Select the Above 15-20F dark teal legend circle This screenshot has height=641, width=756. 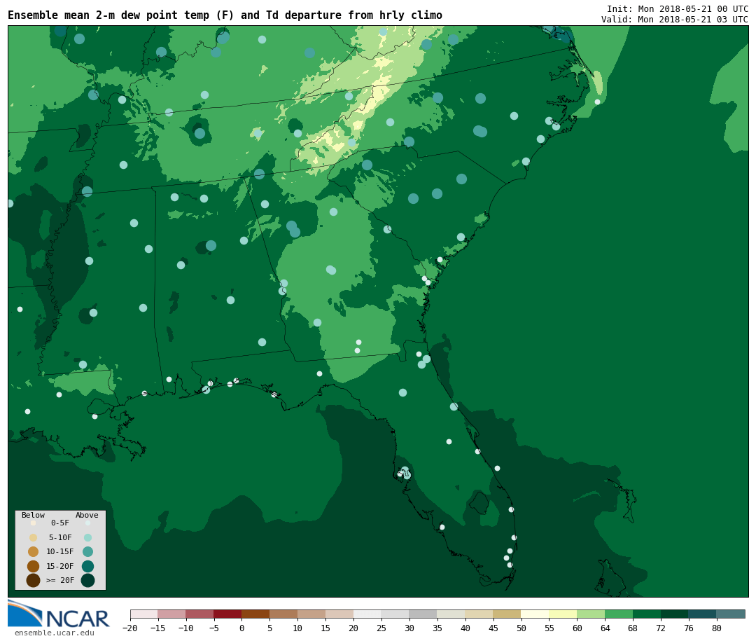pos(87,566)
